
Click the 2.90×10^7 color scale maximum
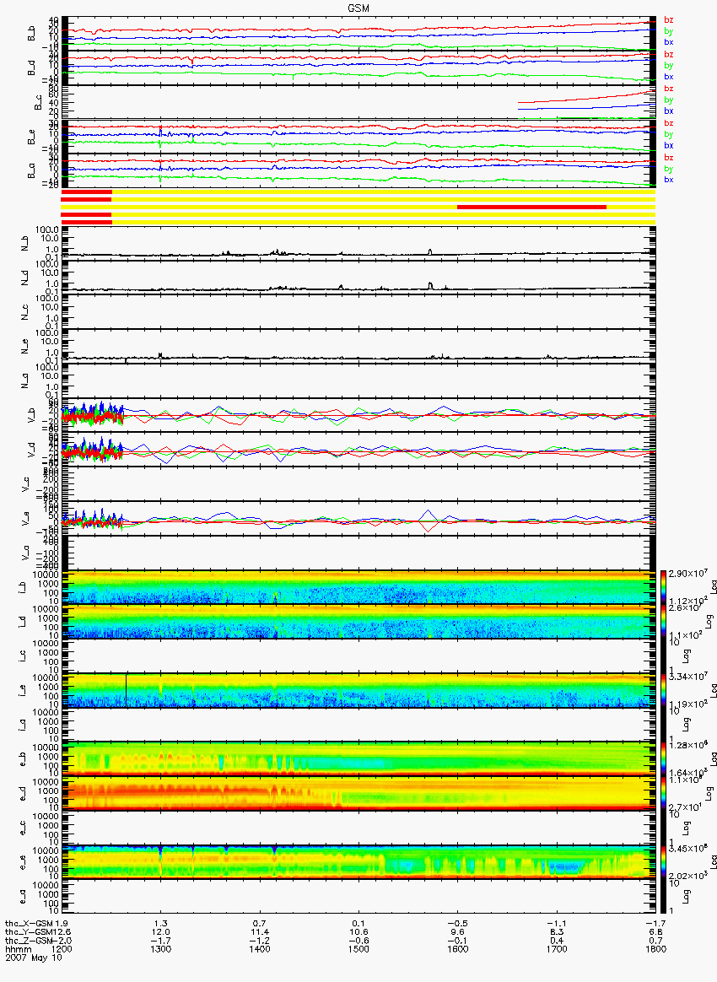(x=687, y=575)
